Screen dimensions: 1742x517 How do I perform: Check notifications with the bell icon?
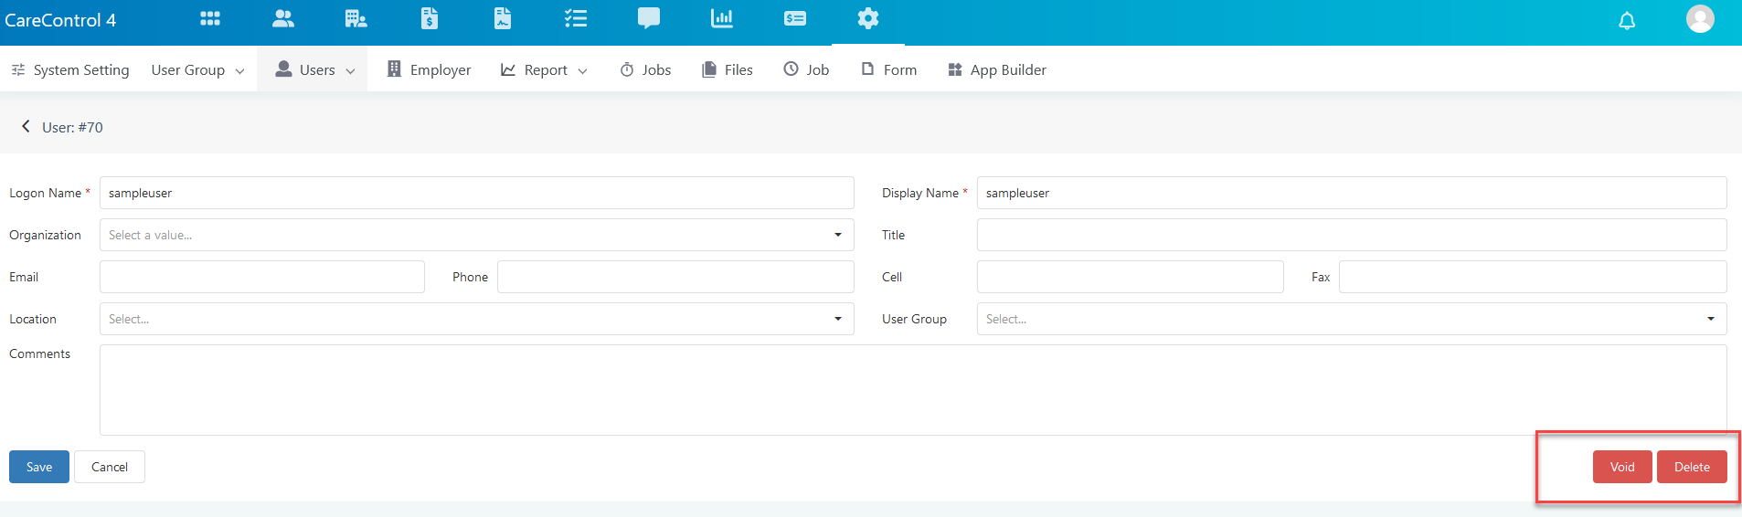tap(1627, 20)
